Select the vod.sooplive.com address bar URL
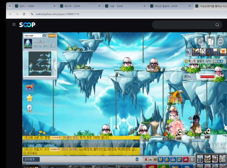The height and width of the screenshot is (168, 227). [58, 14]
